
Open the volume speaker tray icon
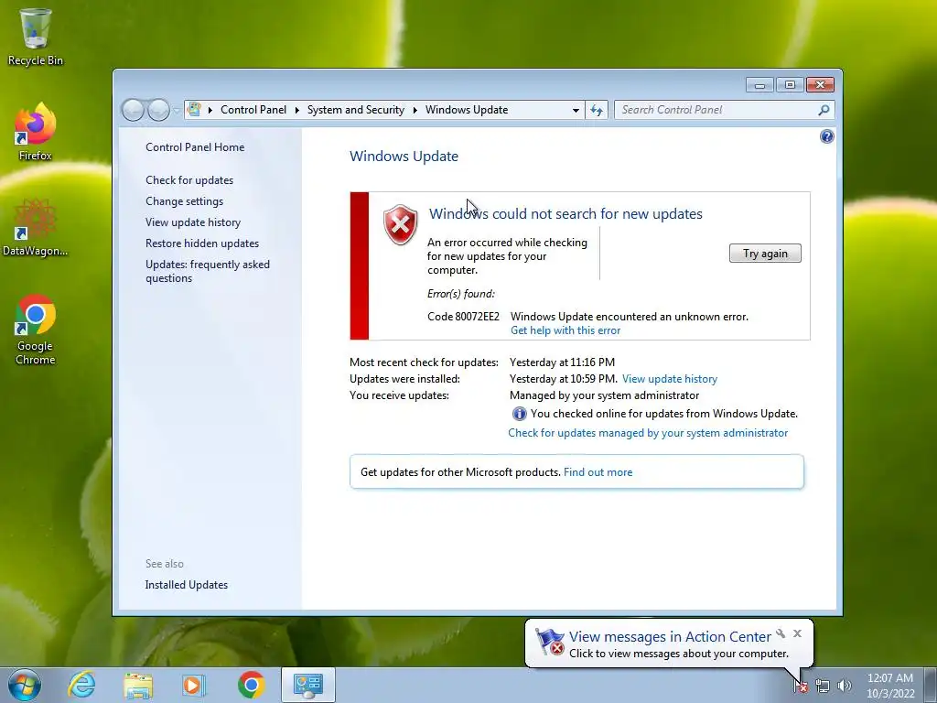click(x=845, y=686)
